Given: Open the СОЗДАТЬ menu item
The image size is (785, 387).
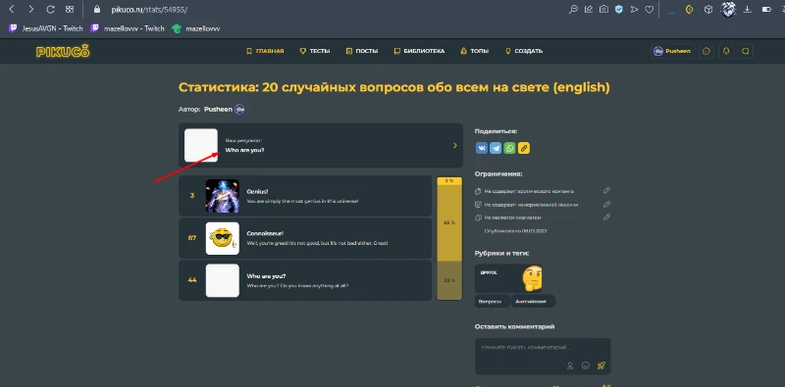Looking at the screenshot, I should 524,51.
